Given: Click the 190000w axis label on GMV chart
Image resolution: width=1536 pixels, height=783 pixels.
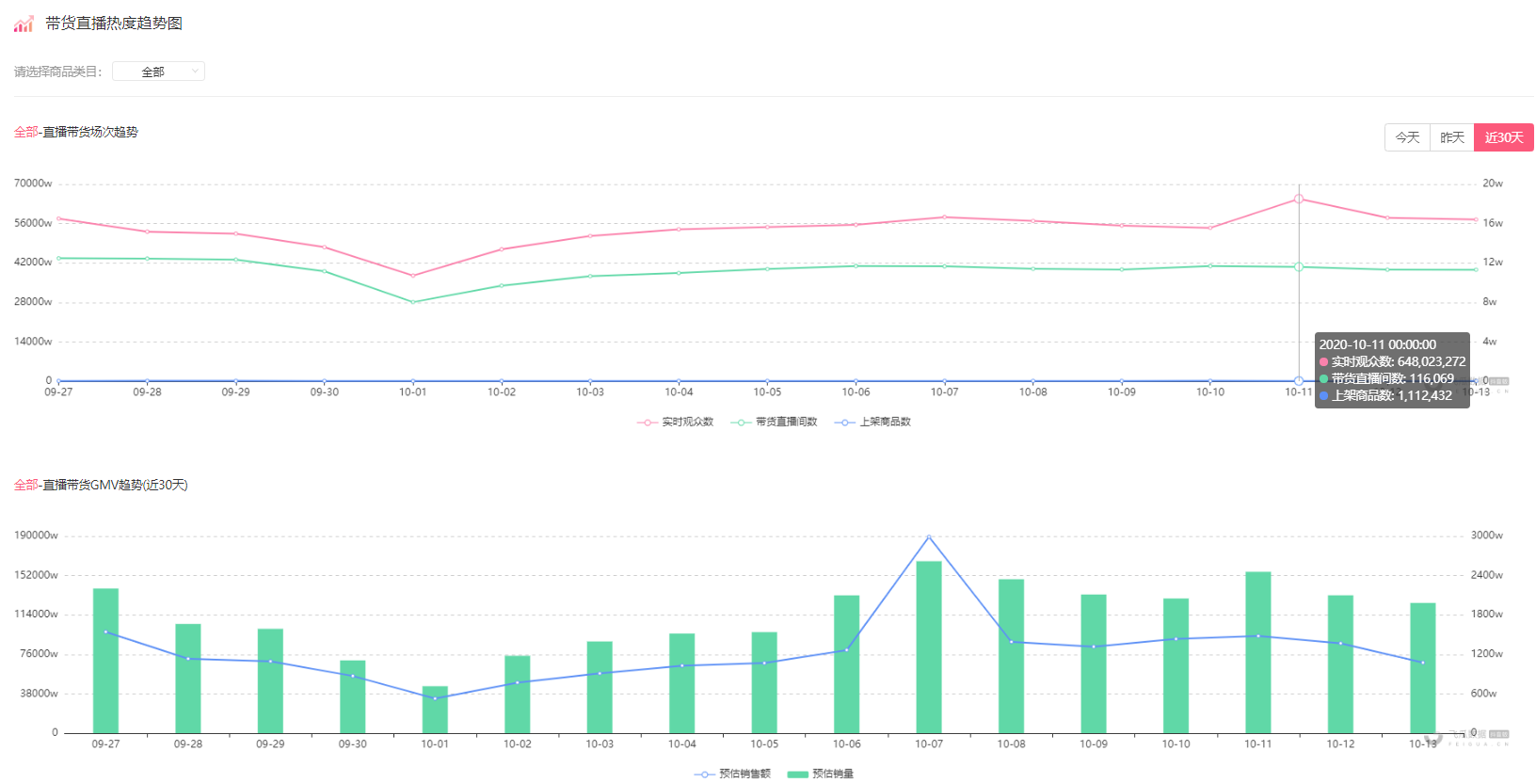Looking at the screenshot, I should (36, 535).
